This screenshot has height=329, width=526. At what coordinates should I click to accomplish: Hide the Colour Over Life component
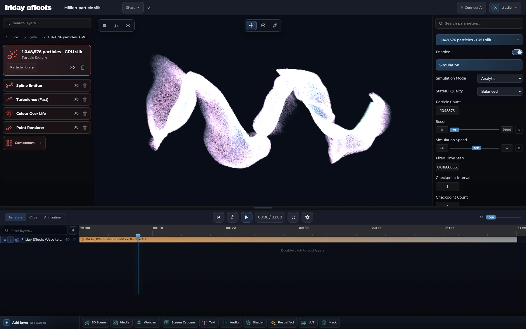coord(76,114)
